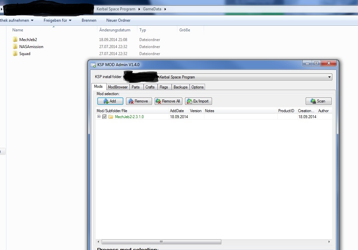Expand the MechJeb2-2.3.1.0 tree node

pyautogui.click(x=99, y=116)
